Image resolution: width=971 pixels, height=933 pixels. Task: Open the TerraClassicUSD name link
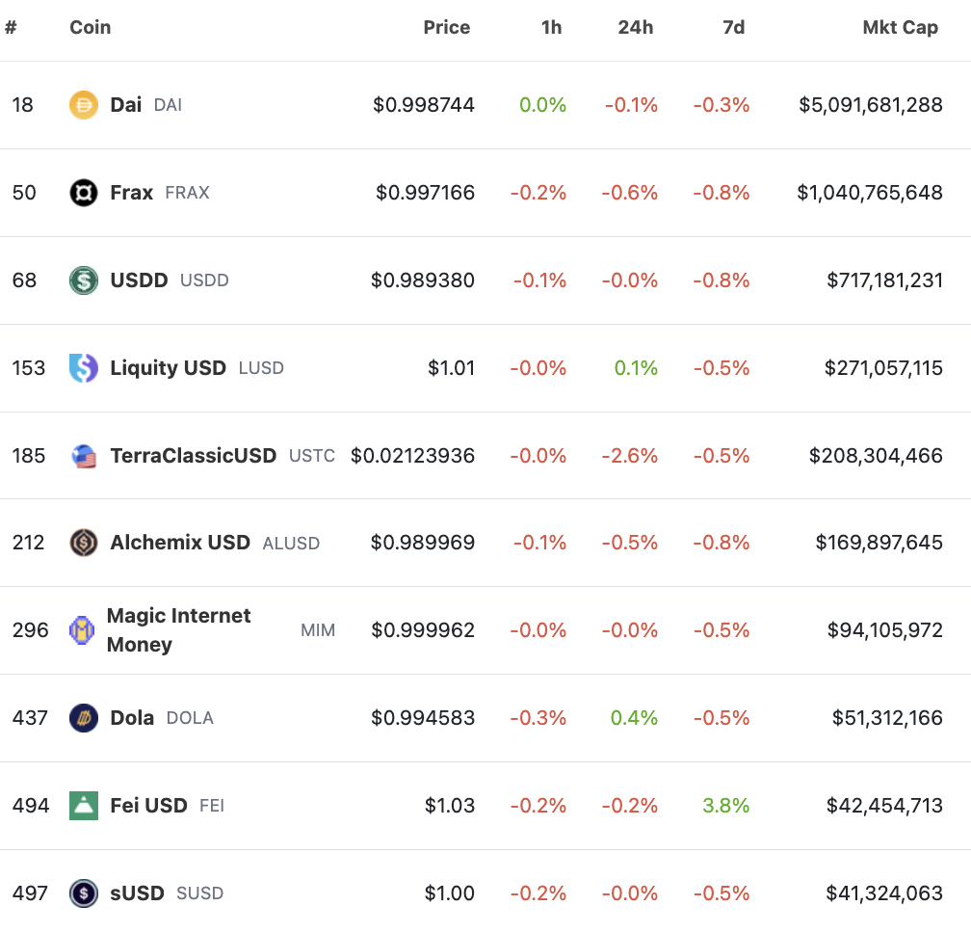[193, 456]
